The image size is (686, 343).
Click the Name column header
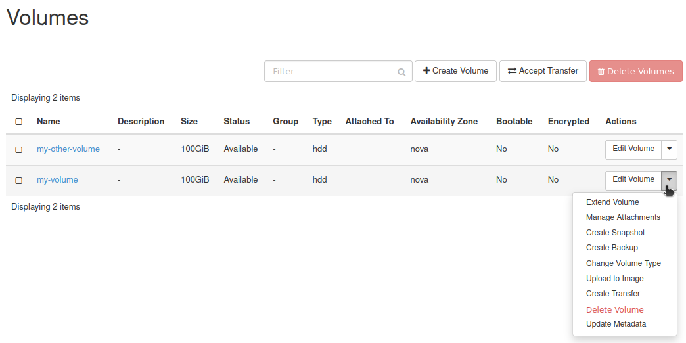click(48, 121)
